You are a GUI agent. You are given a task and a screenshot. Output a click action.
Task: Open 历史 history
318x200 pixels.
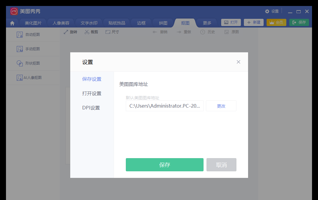click(207, 32)
